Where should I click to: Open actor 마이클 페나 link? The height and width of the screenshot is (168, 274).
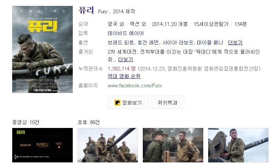[x=210, y=42]
